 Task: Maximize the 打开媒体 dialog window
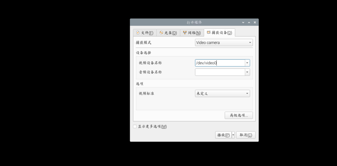coord(249,23)
